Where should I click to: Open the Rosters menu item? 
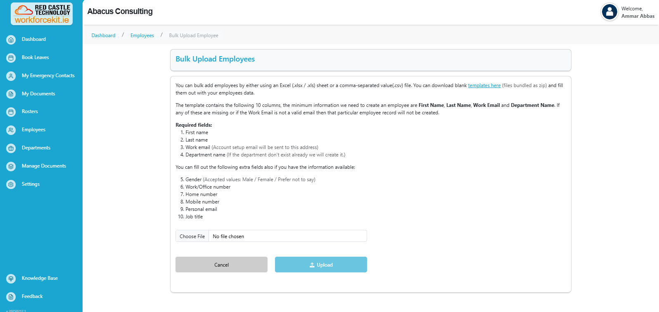30,111
